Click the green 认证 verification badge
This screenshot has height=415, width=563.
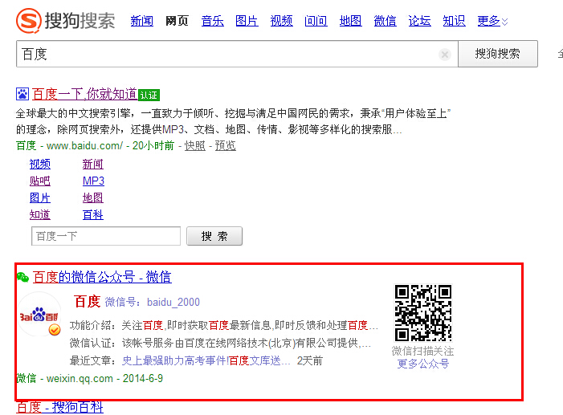pyautogui.click(x=149, y=95)
